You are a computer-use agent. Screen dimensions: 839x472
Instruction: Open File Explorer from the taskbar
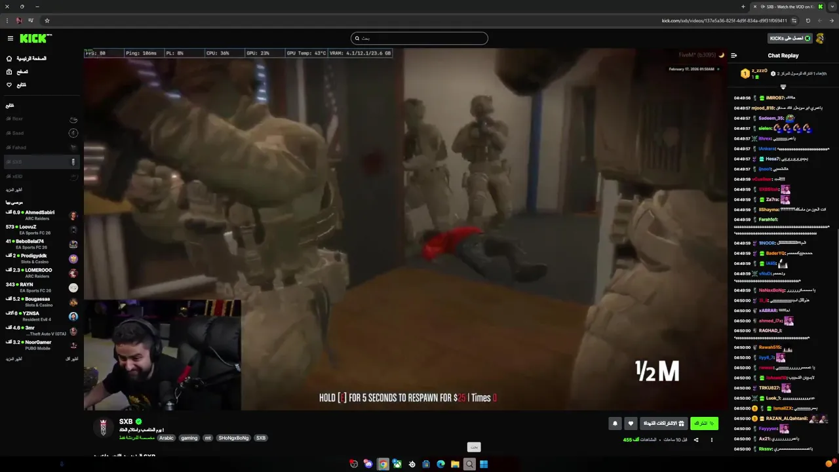point(455,464)
